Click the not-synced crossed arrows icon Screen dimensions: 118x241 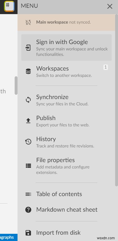pos(28,22)
